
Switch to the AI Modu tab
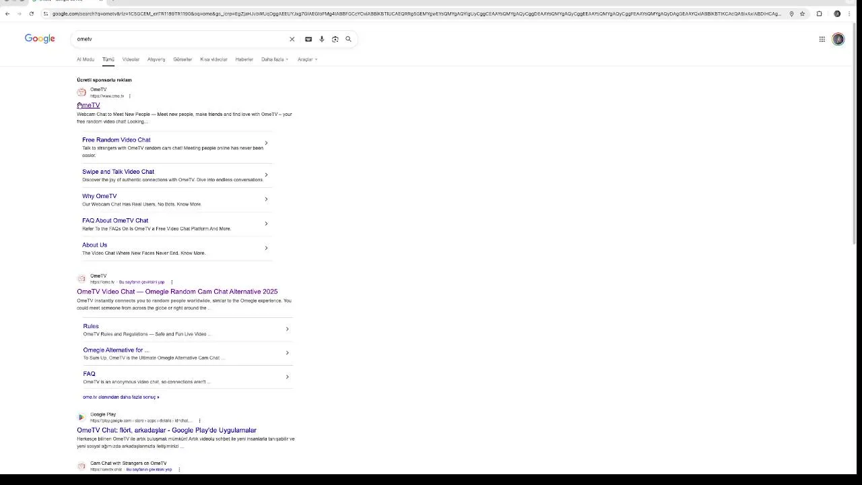click(86, 59)
